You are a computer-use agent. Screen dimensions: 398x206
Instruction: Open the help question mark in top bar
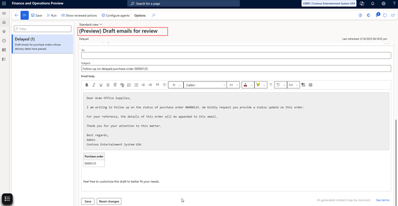[x=394, y=3]
